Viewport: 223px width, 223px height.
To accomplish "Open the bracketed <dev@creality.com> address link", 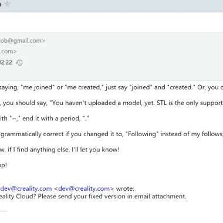I will point(84,188).
